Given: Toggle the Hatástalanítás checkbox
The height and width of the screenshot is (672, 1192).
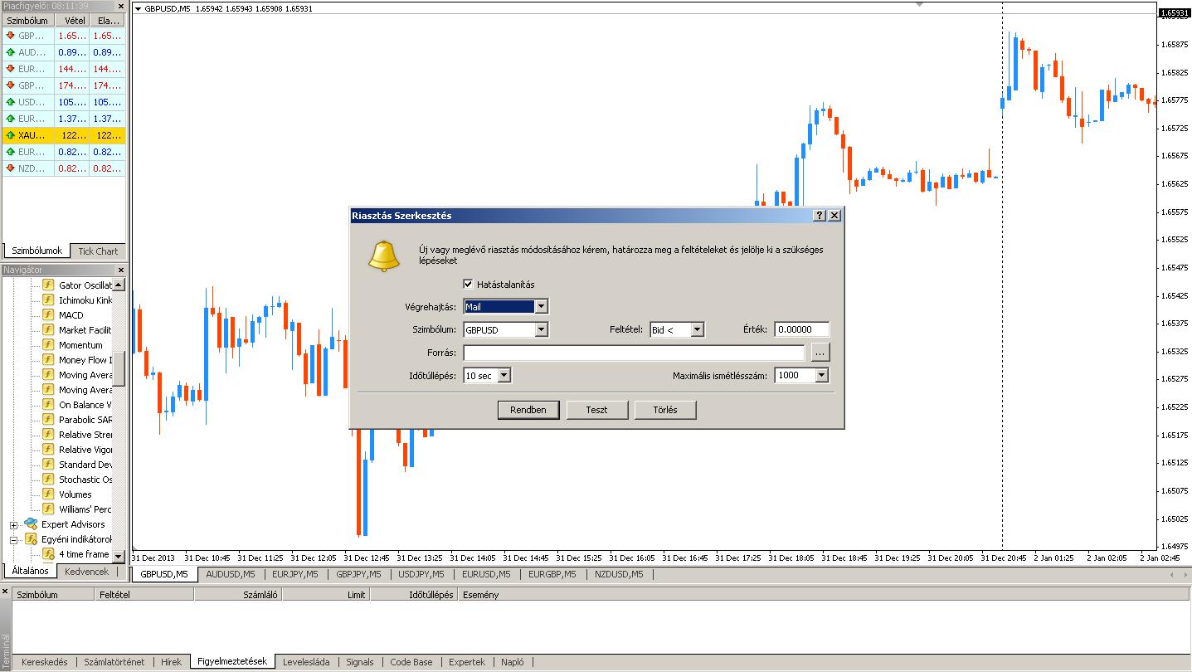Looking at the screenshot, I should 469,285.
